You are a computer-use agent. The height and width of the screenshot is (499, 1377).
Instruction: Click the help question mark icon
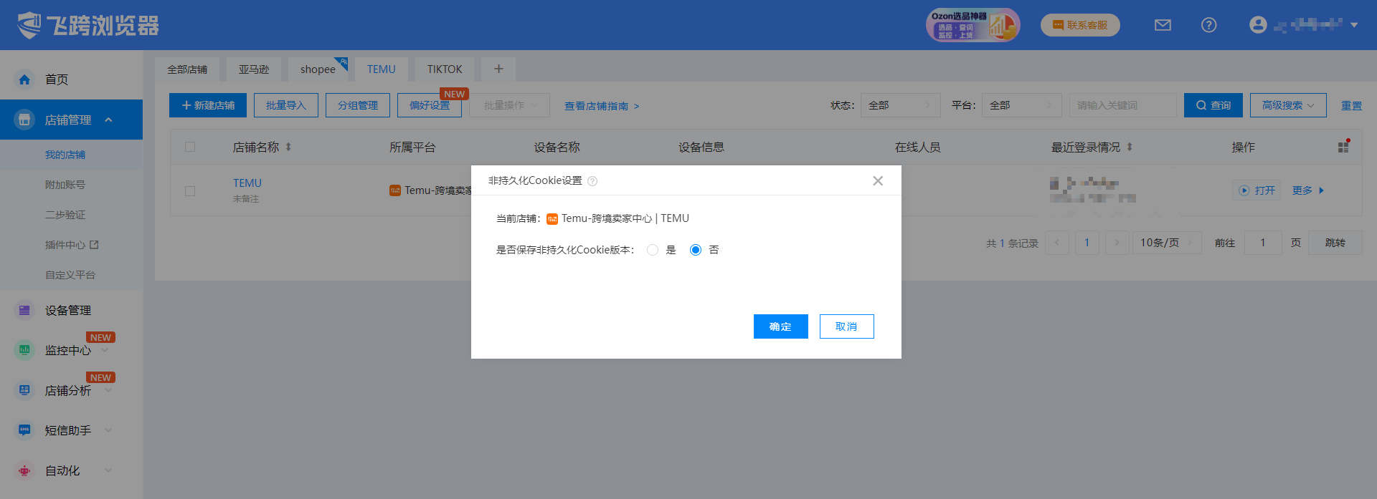[x=1208, y=25]
